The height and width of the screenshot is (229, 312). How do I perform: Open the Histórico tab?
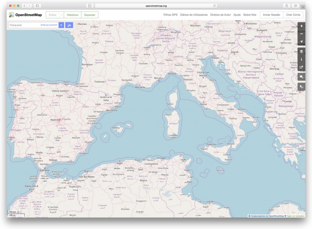click(73, 15)
